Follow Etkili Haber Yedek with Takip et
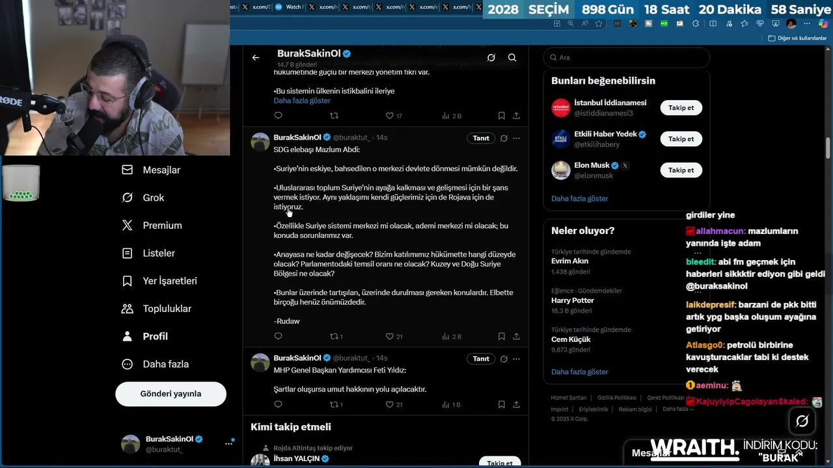Image resolution: width=833 pixels, height=468 pixels. [x=681, y=139]
